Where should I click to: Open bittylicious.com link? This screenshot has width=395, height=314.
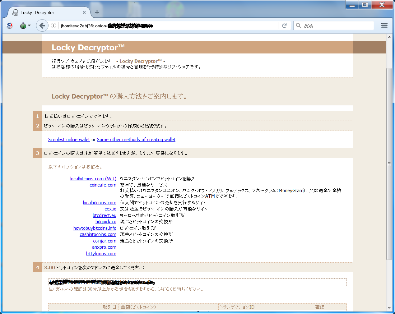tap(101, 254)
